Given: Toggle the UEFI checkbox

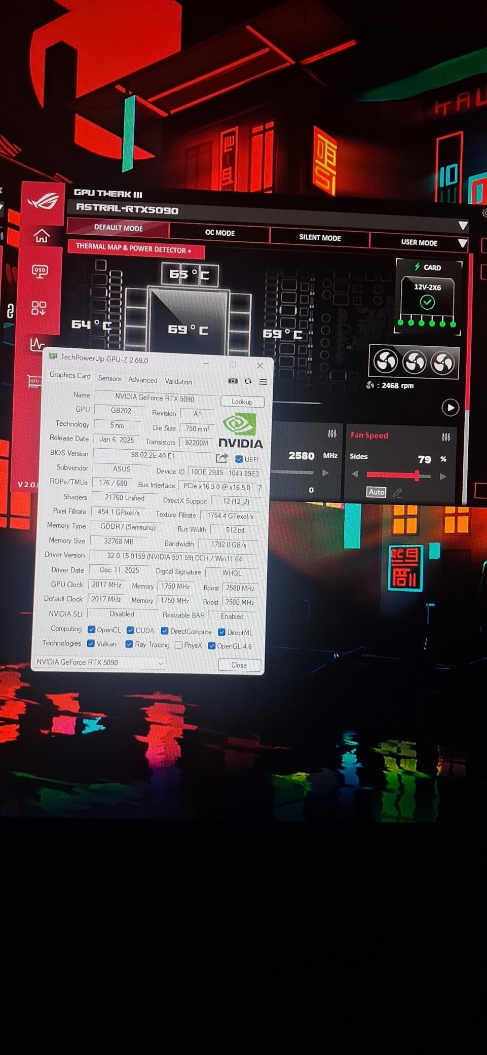Looking at the screenshot, I should pyautogui.click(x=239, y=459).
